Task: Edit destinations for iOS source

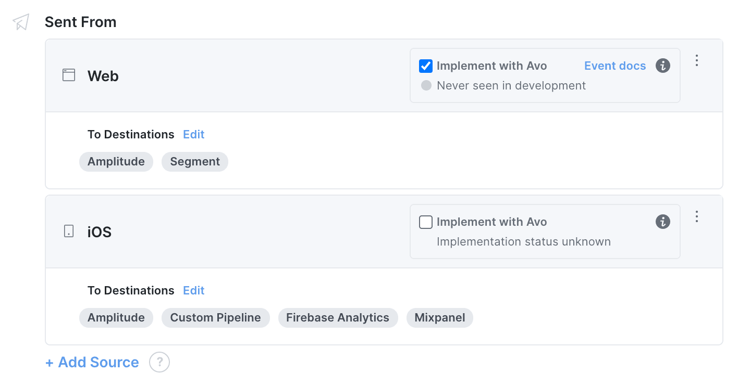Action: pos(193,290)
